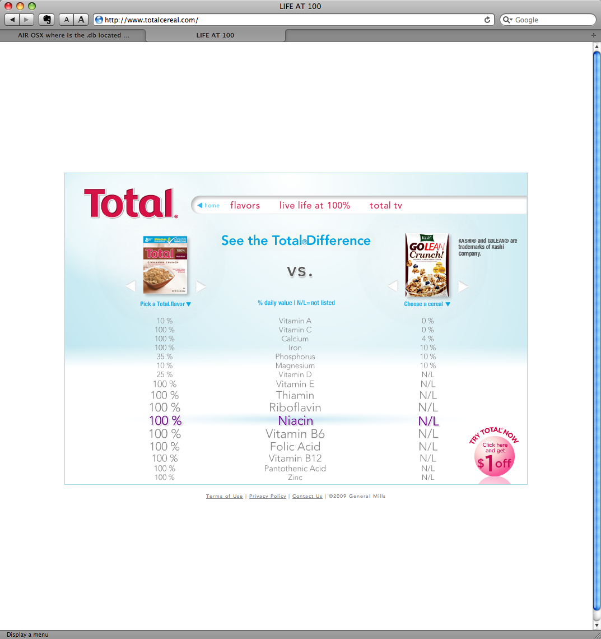The image size is (601, 639).
Task: Go to home link in nav bar
Action: pos(212,205)
